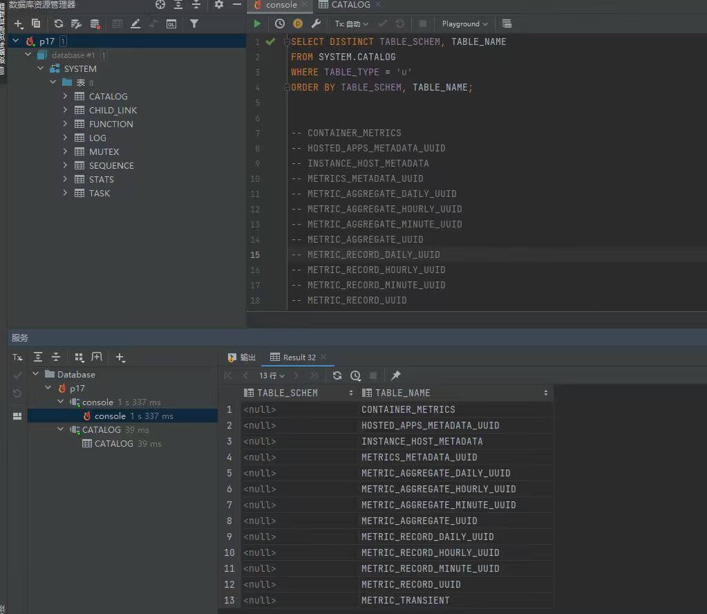Click the expand-all icon in explorer header
The width and height of the screenshot is (707, 614).
tap(178, 5)
